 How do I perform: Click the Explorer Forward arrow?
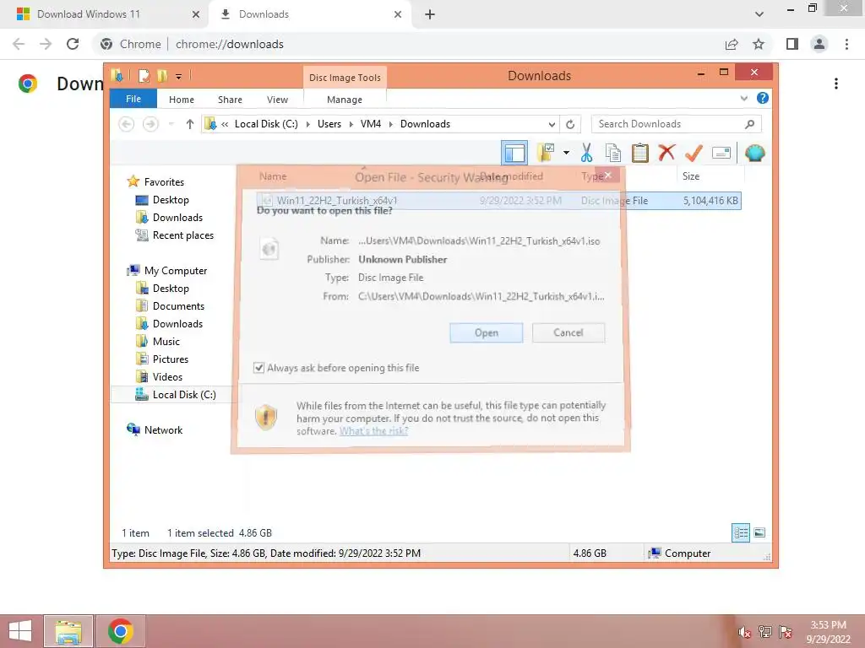coord(150,124)
